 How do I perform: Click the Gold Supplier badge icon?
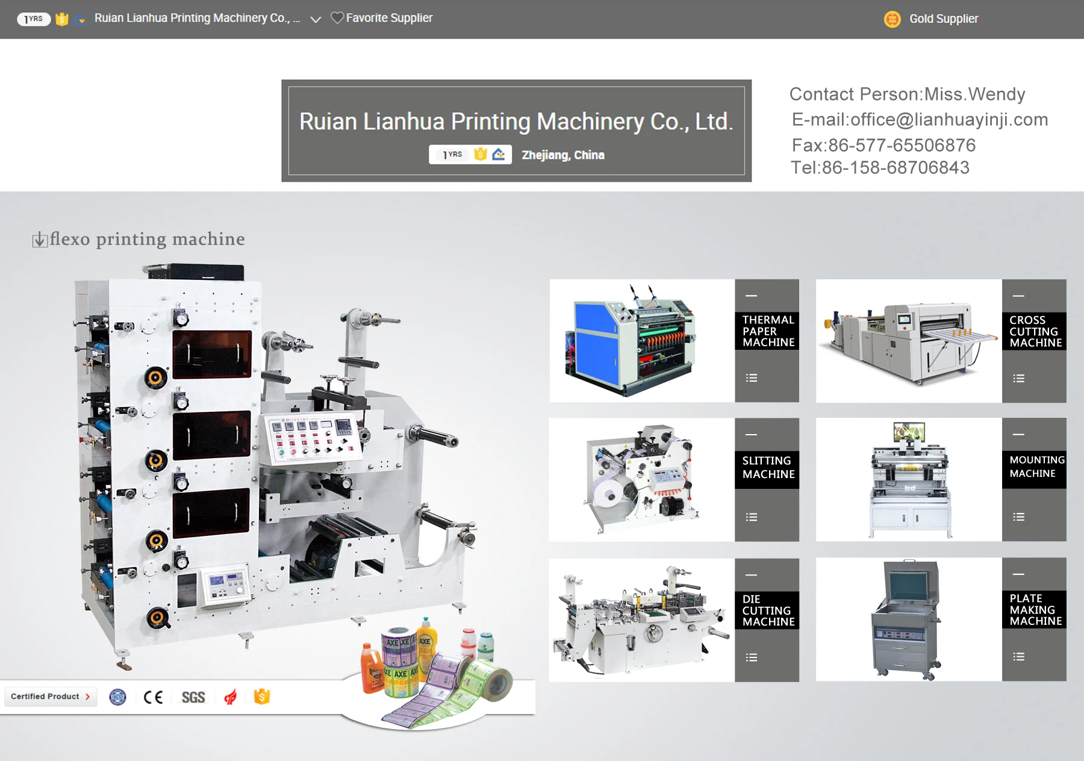[x=892, y=19]
